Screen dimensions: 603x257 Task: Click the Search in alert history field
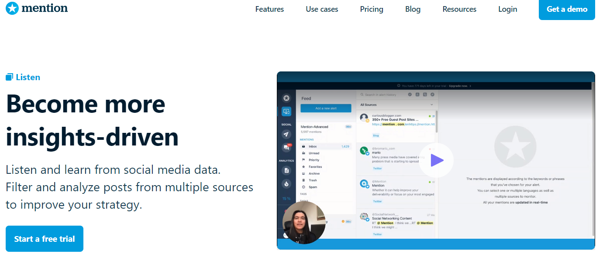(380, 95)
